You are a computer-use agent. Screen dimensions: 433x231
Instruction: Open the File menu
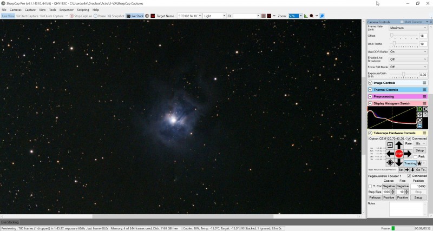pyautogui.click(x=4, y=10)
